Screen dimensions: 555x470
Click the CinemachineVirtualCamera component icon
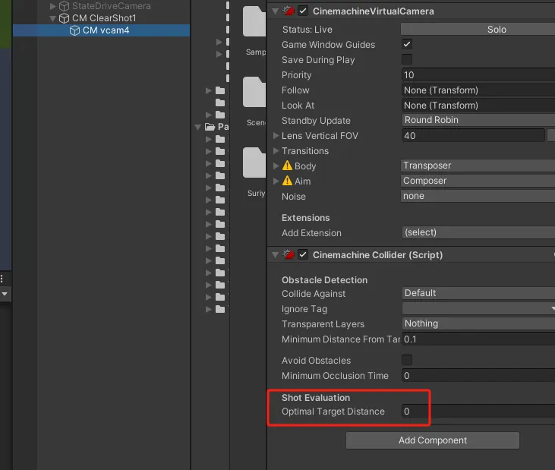click(289, 11)
